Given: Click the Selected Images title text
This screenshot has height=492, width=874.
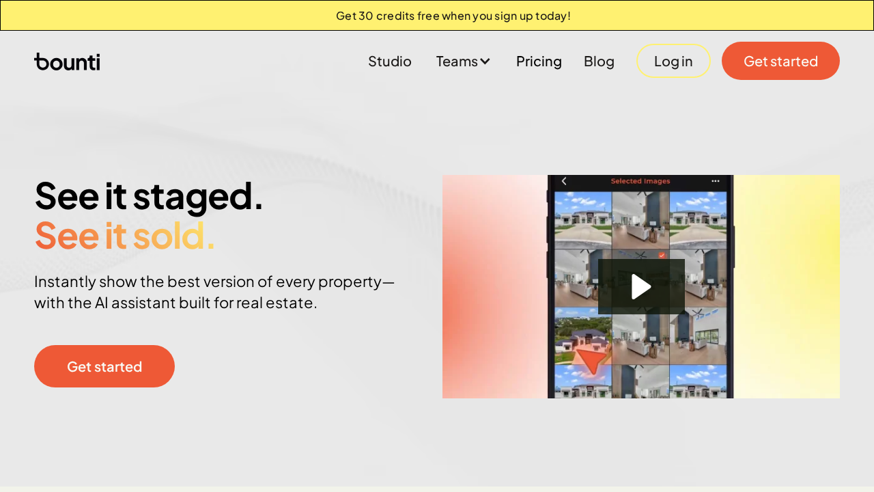Looking at the screenshot, I should point(640,181).
